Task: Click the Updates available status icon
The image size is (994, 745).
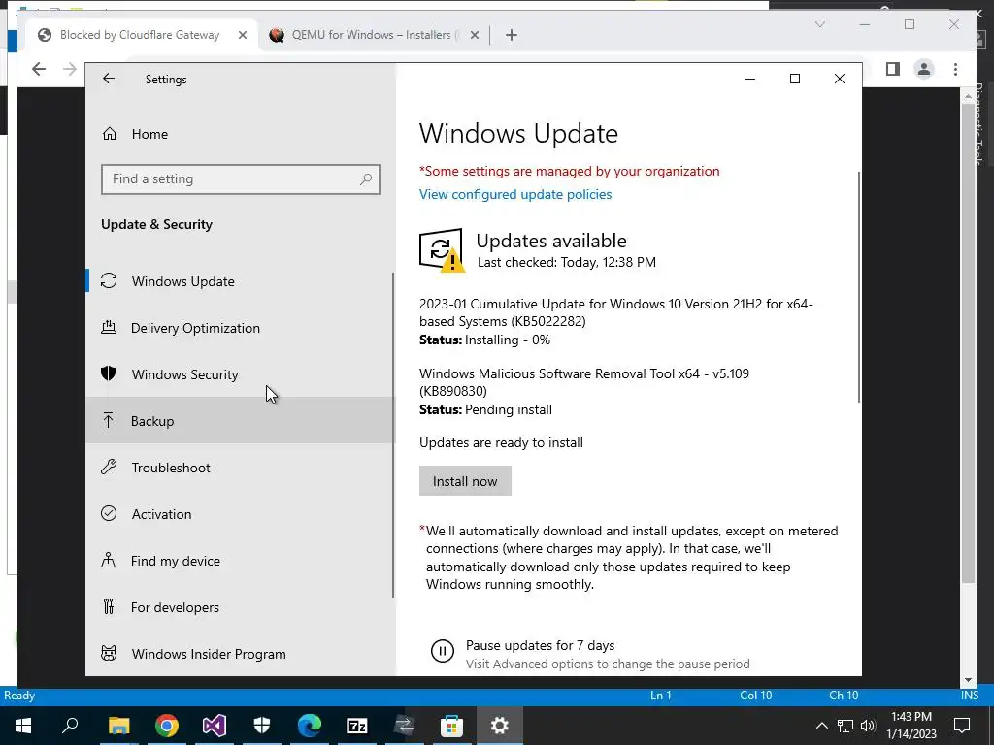Action: tap(442, 250)
